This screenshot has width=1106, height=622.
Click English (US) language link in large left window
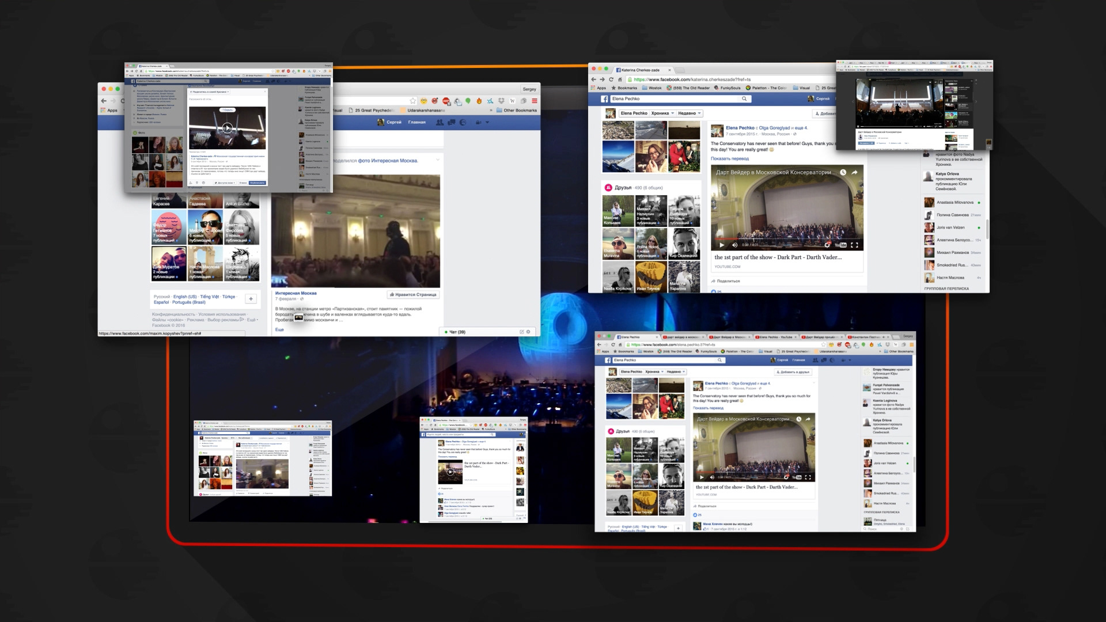(185, 297)
